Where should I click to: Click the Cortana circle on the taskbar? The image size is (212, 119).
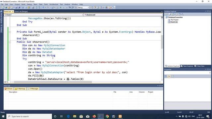tap(55, 116)
